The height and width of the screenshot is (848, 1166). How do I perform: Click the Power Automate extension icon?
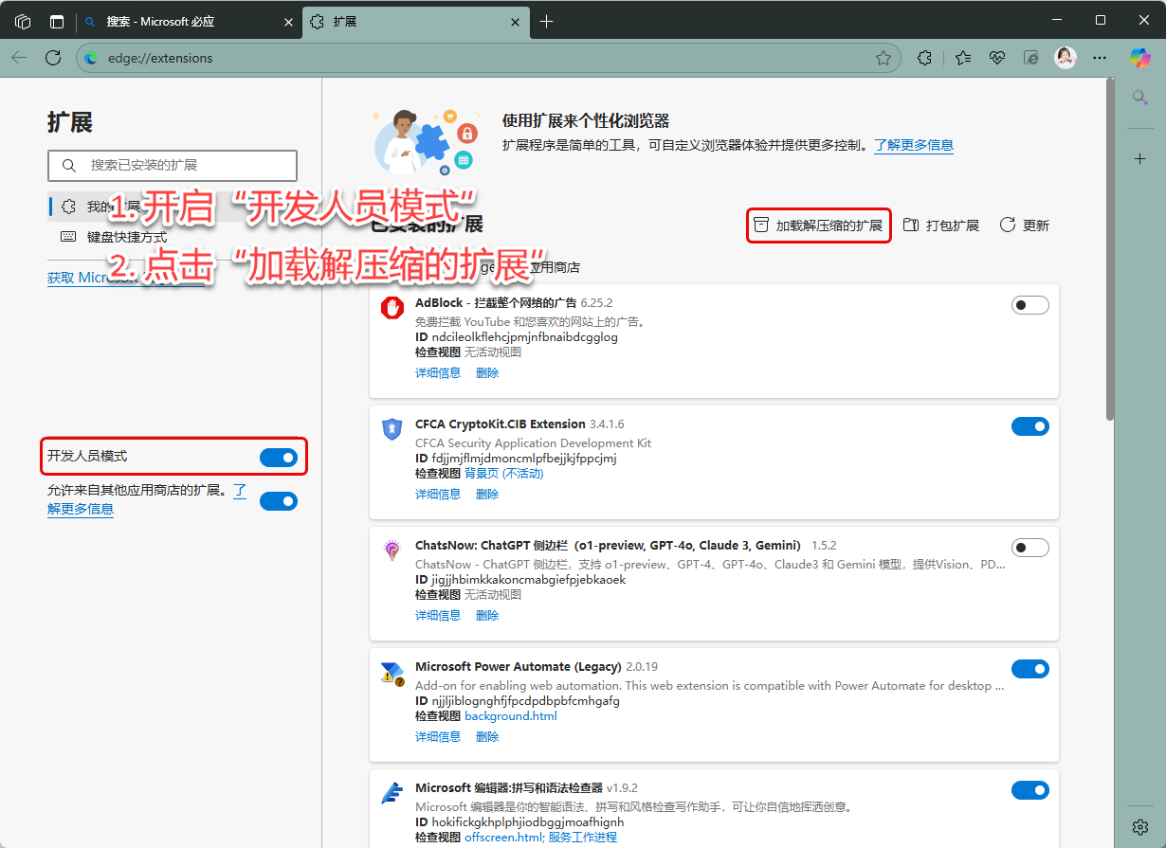tap(392, 673)
